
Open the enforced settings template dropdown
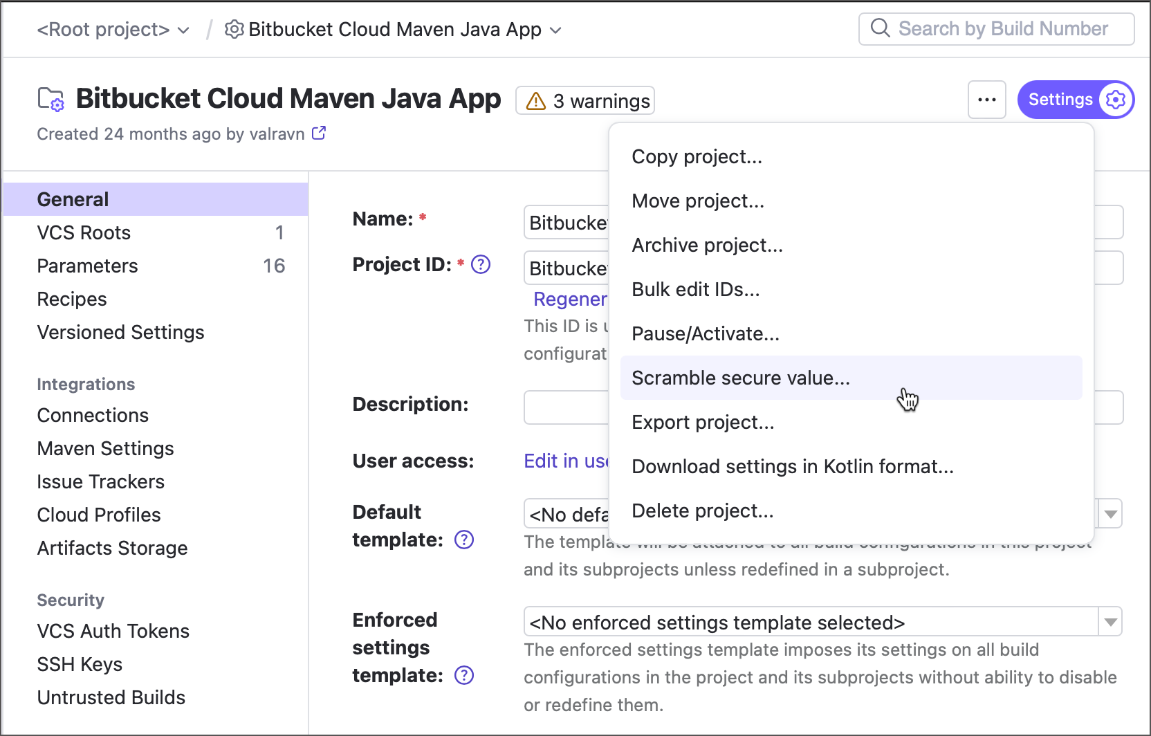click(1110, 622)
